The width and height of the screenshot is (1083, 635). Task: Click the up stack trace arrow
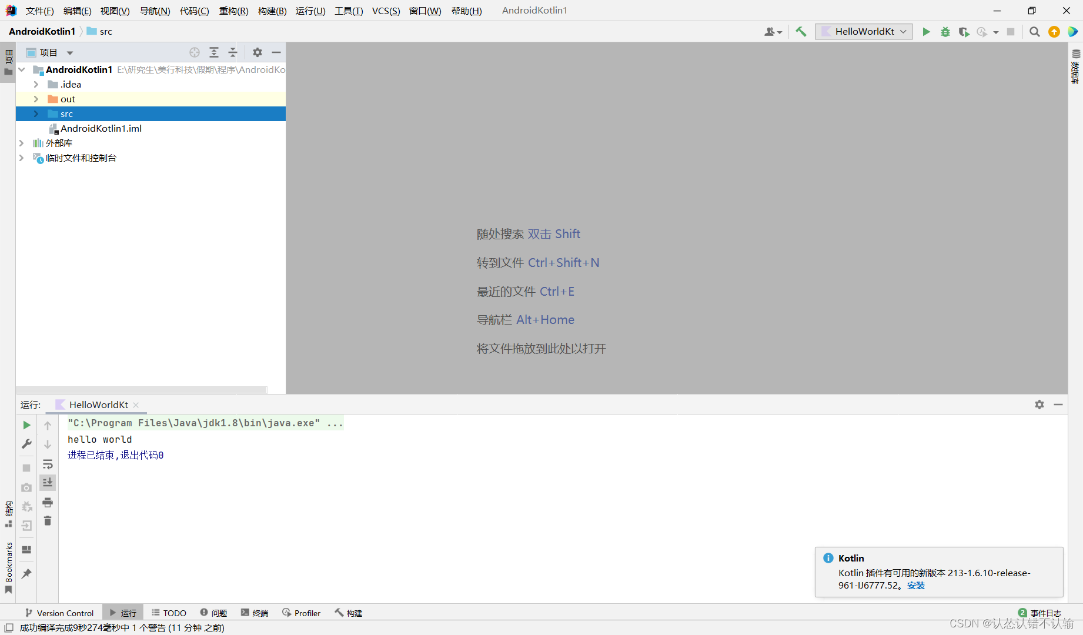click(x=48, y=425)
